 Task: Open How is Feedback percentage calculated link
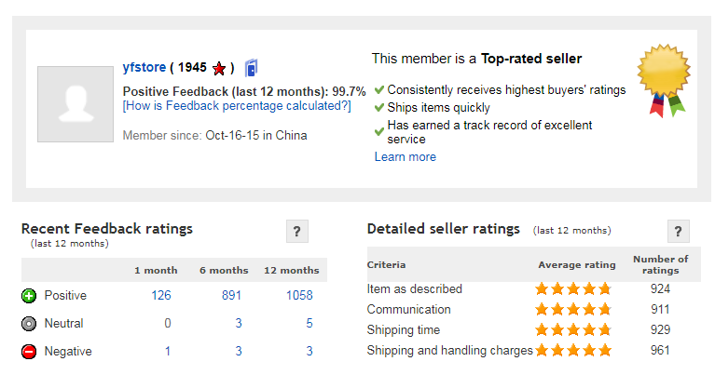click(237, 106)
